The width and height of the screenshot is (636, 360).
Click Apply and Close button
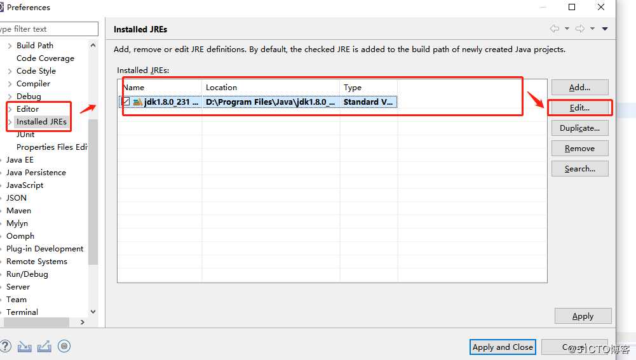(503, 347)
